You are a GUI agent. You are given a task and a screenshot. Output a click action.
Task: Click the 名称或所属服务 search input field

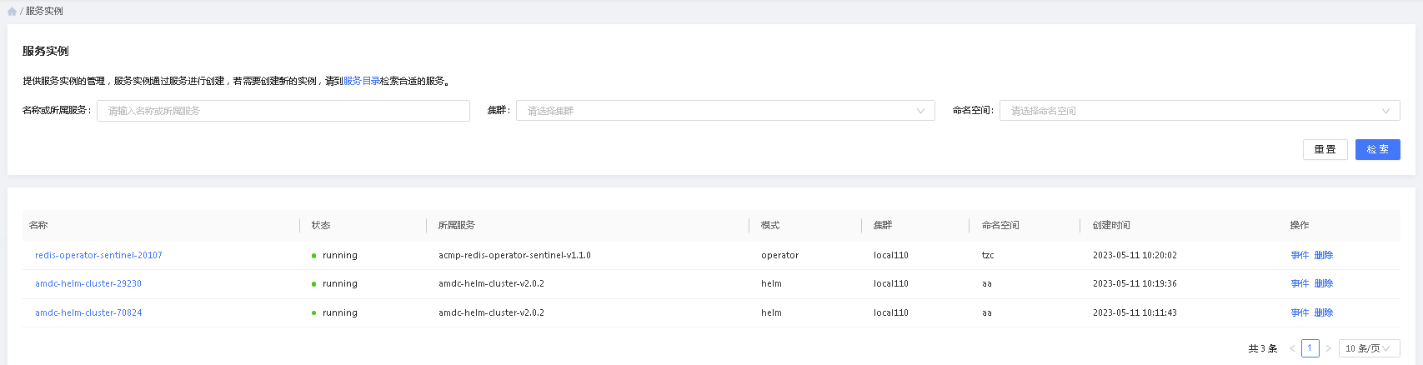283,111
